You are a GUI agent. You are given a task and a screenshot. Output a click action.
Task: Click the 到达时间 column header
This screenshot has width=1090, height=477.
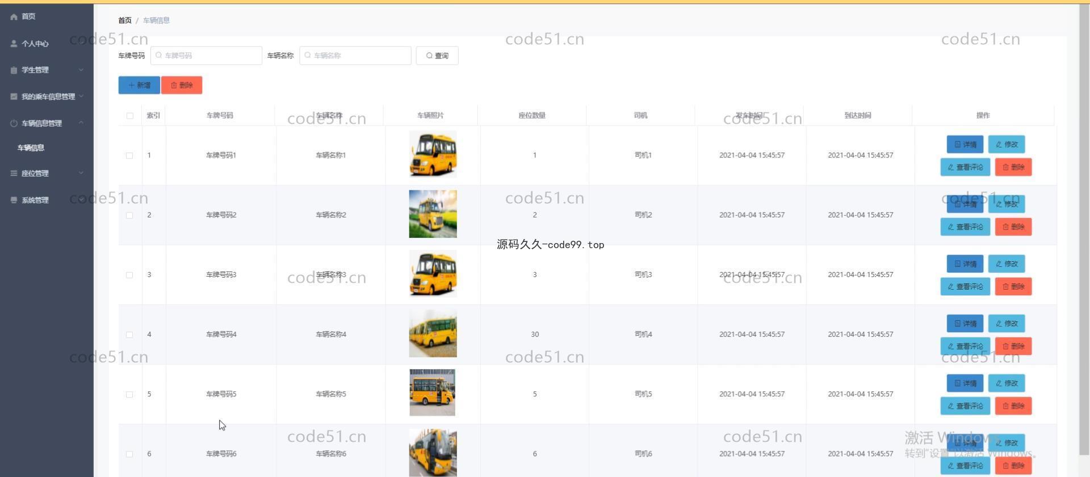click(857, 115)
